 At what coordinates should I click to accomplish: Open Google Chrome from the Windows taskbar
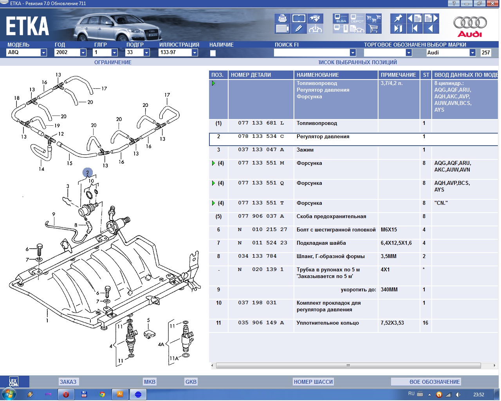click(x=102, y=394)
